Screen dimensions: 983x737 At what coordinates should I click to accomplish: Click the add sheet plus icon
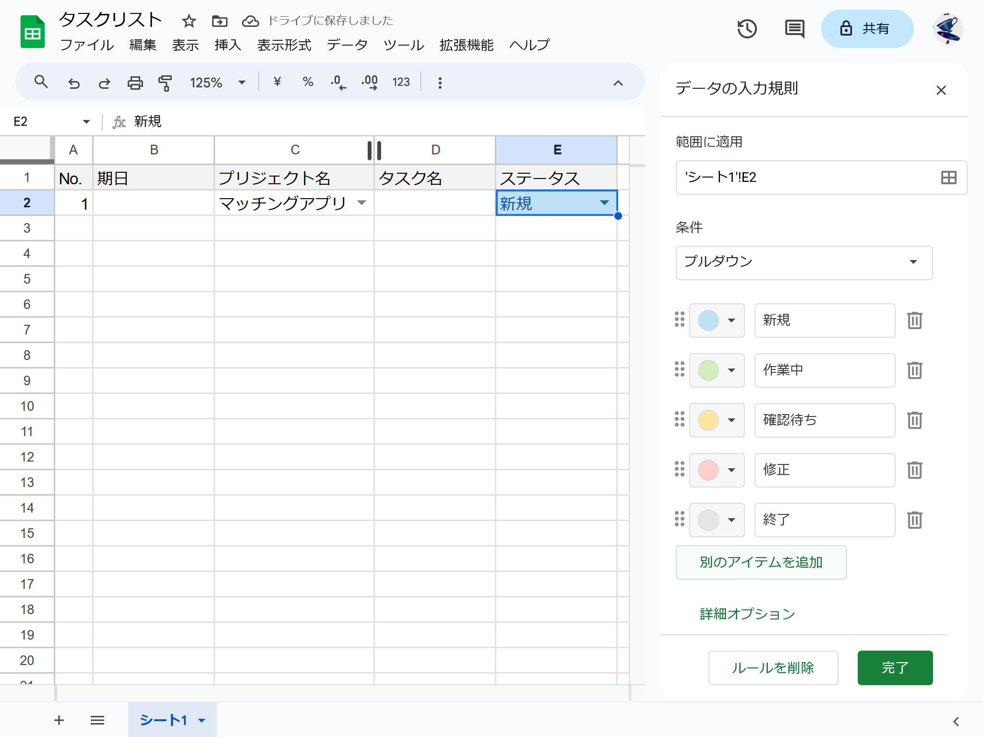coord(59,720)
